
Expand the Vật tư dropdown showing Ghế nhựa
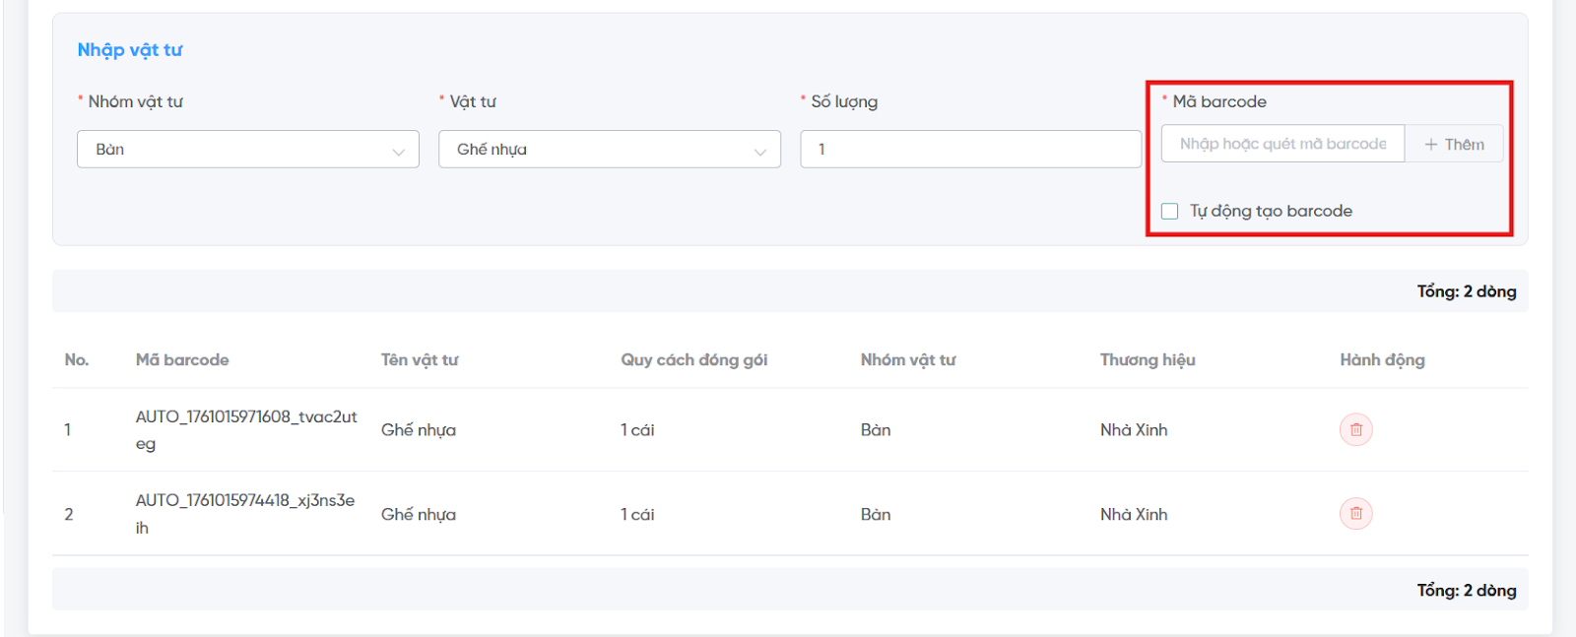coord(609,150)
